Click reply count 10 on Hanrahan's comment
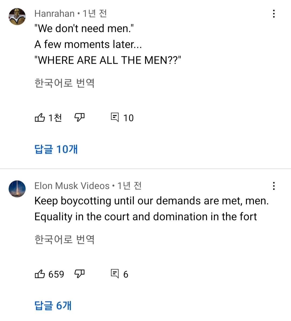The height and width of the screenshot is (321, 291). point(128,118)
